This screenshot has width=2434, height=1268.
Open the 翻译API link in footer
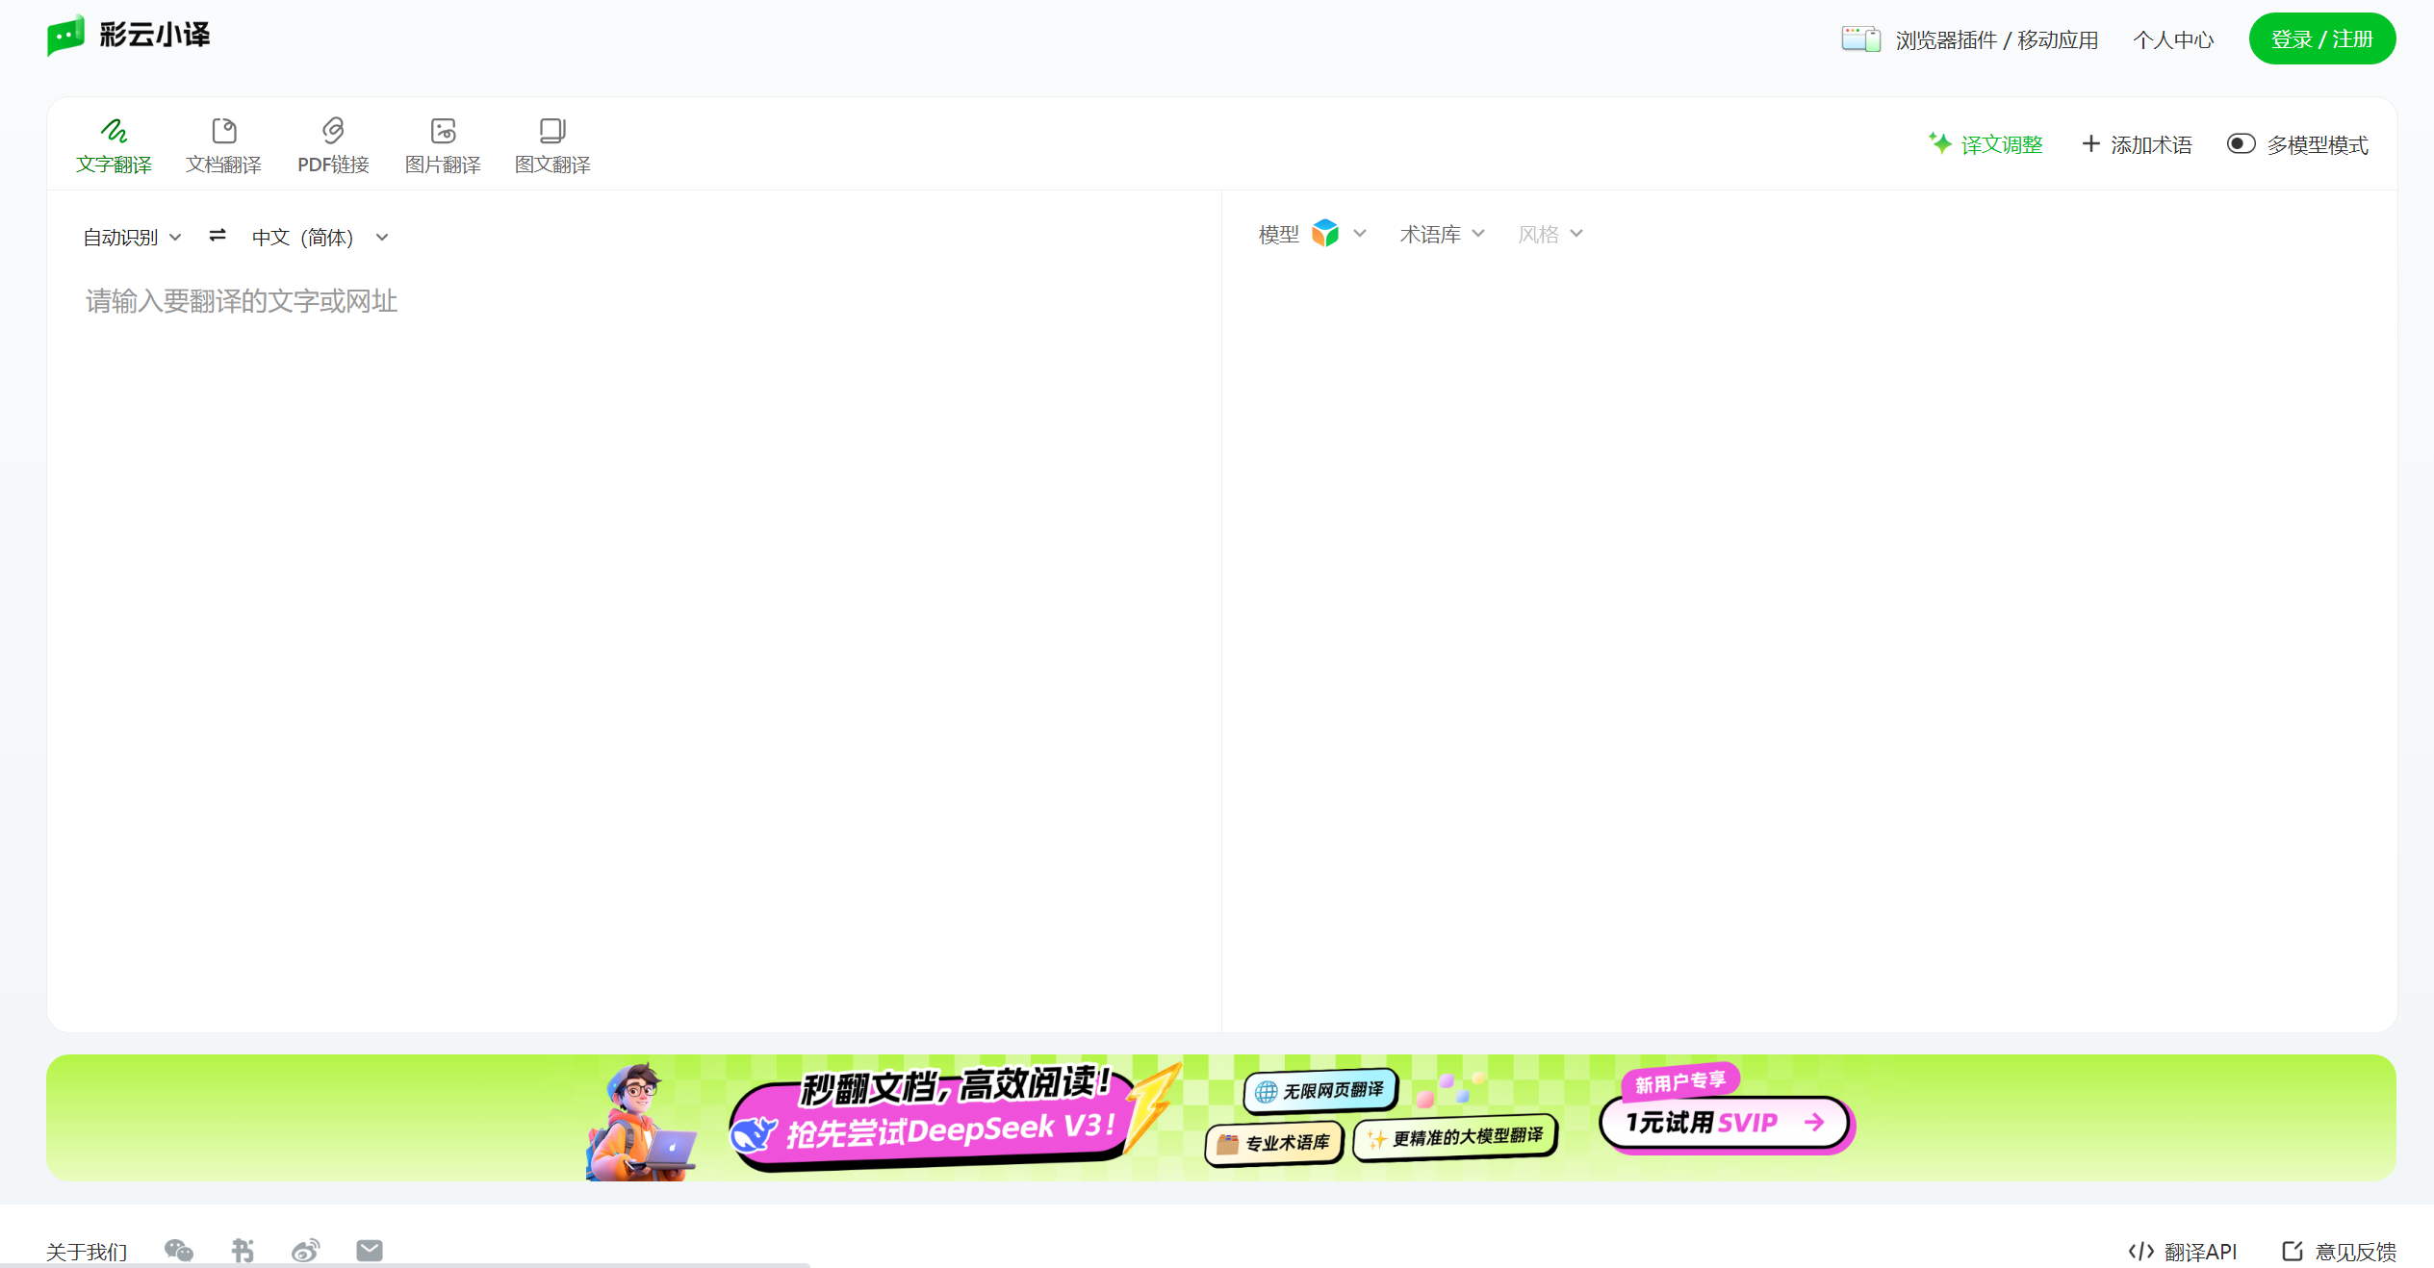[2184, 1250]
